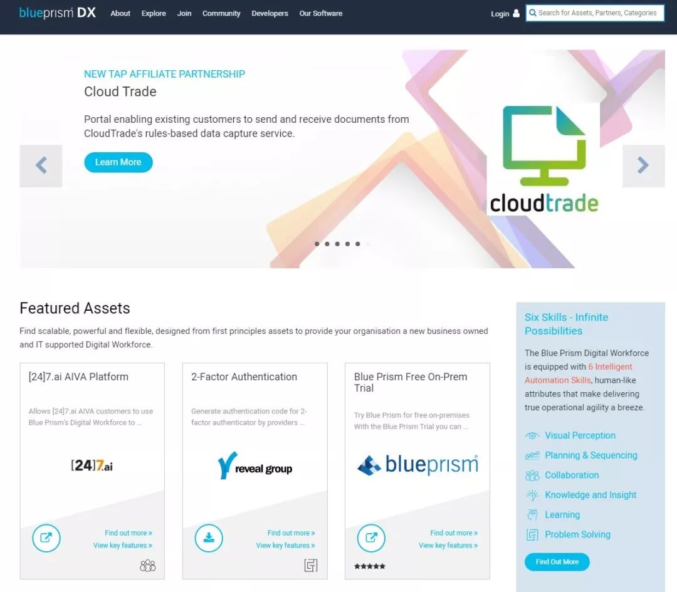Click the [24]7.ai logo image

tap(92, 465)
